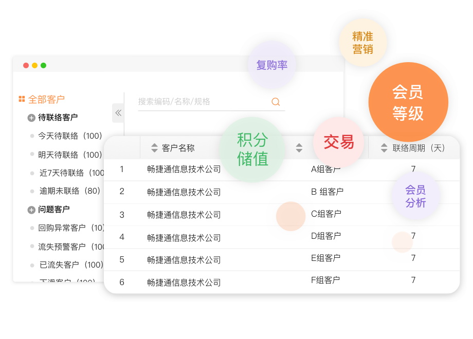Select 明天待联络 in the sidebar
473x339 pixels.
pyautogui.click(x=70, y=155)
